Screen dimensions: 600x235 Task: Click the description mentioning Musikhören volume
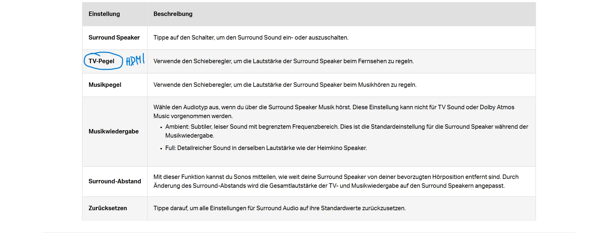[x=285, y=85]
